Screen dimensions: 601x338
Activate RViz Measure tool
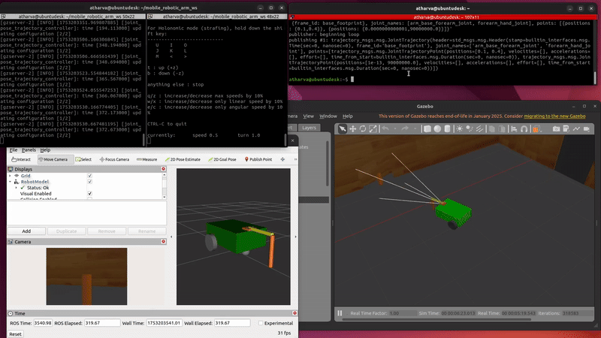(146, 159)
